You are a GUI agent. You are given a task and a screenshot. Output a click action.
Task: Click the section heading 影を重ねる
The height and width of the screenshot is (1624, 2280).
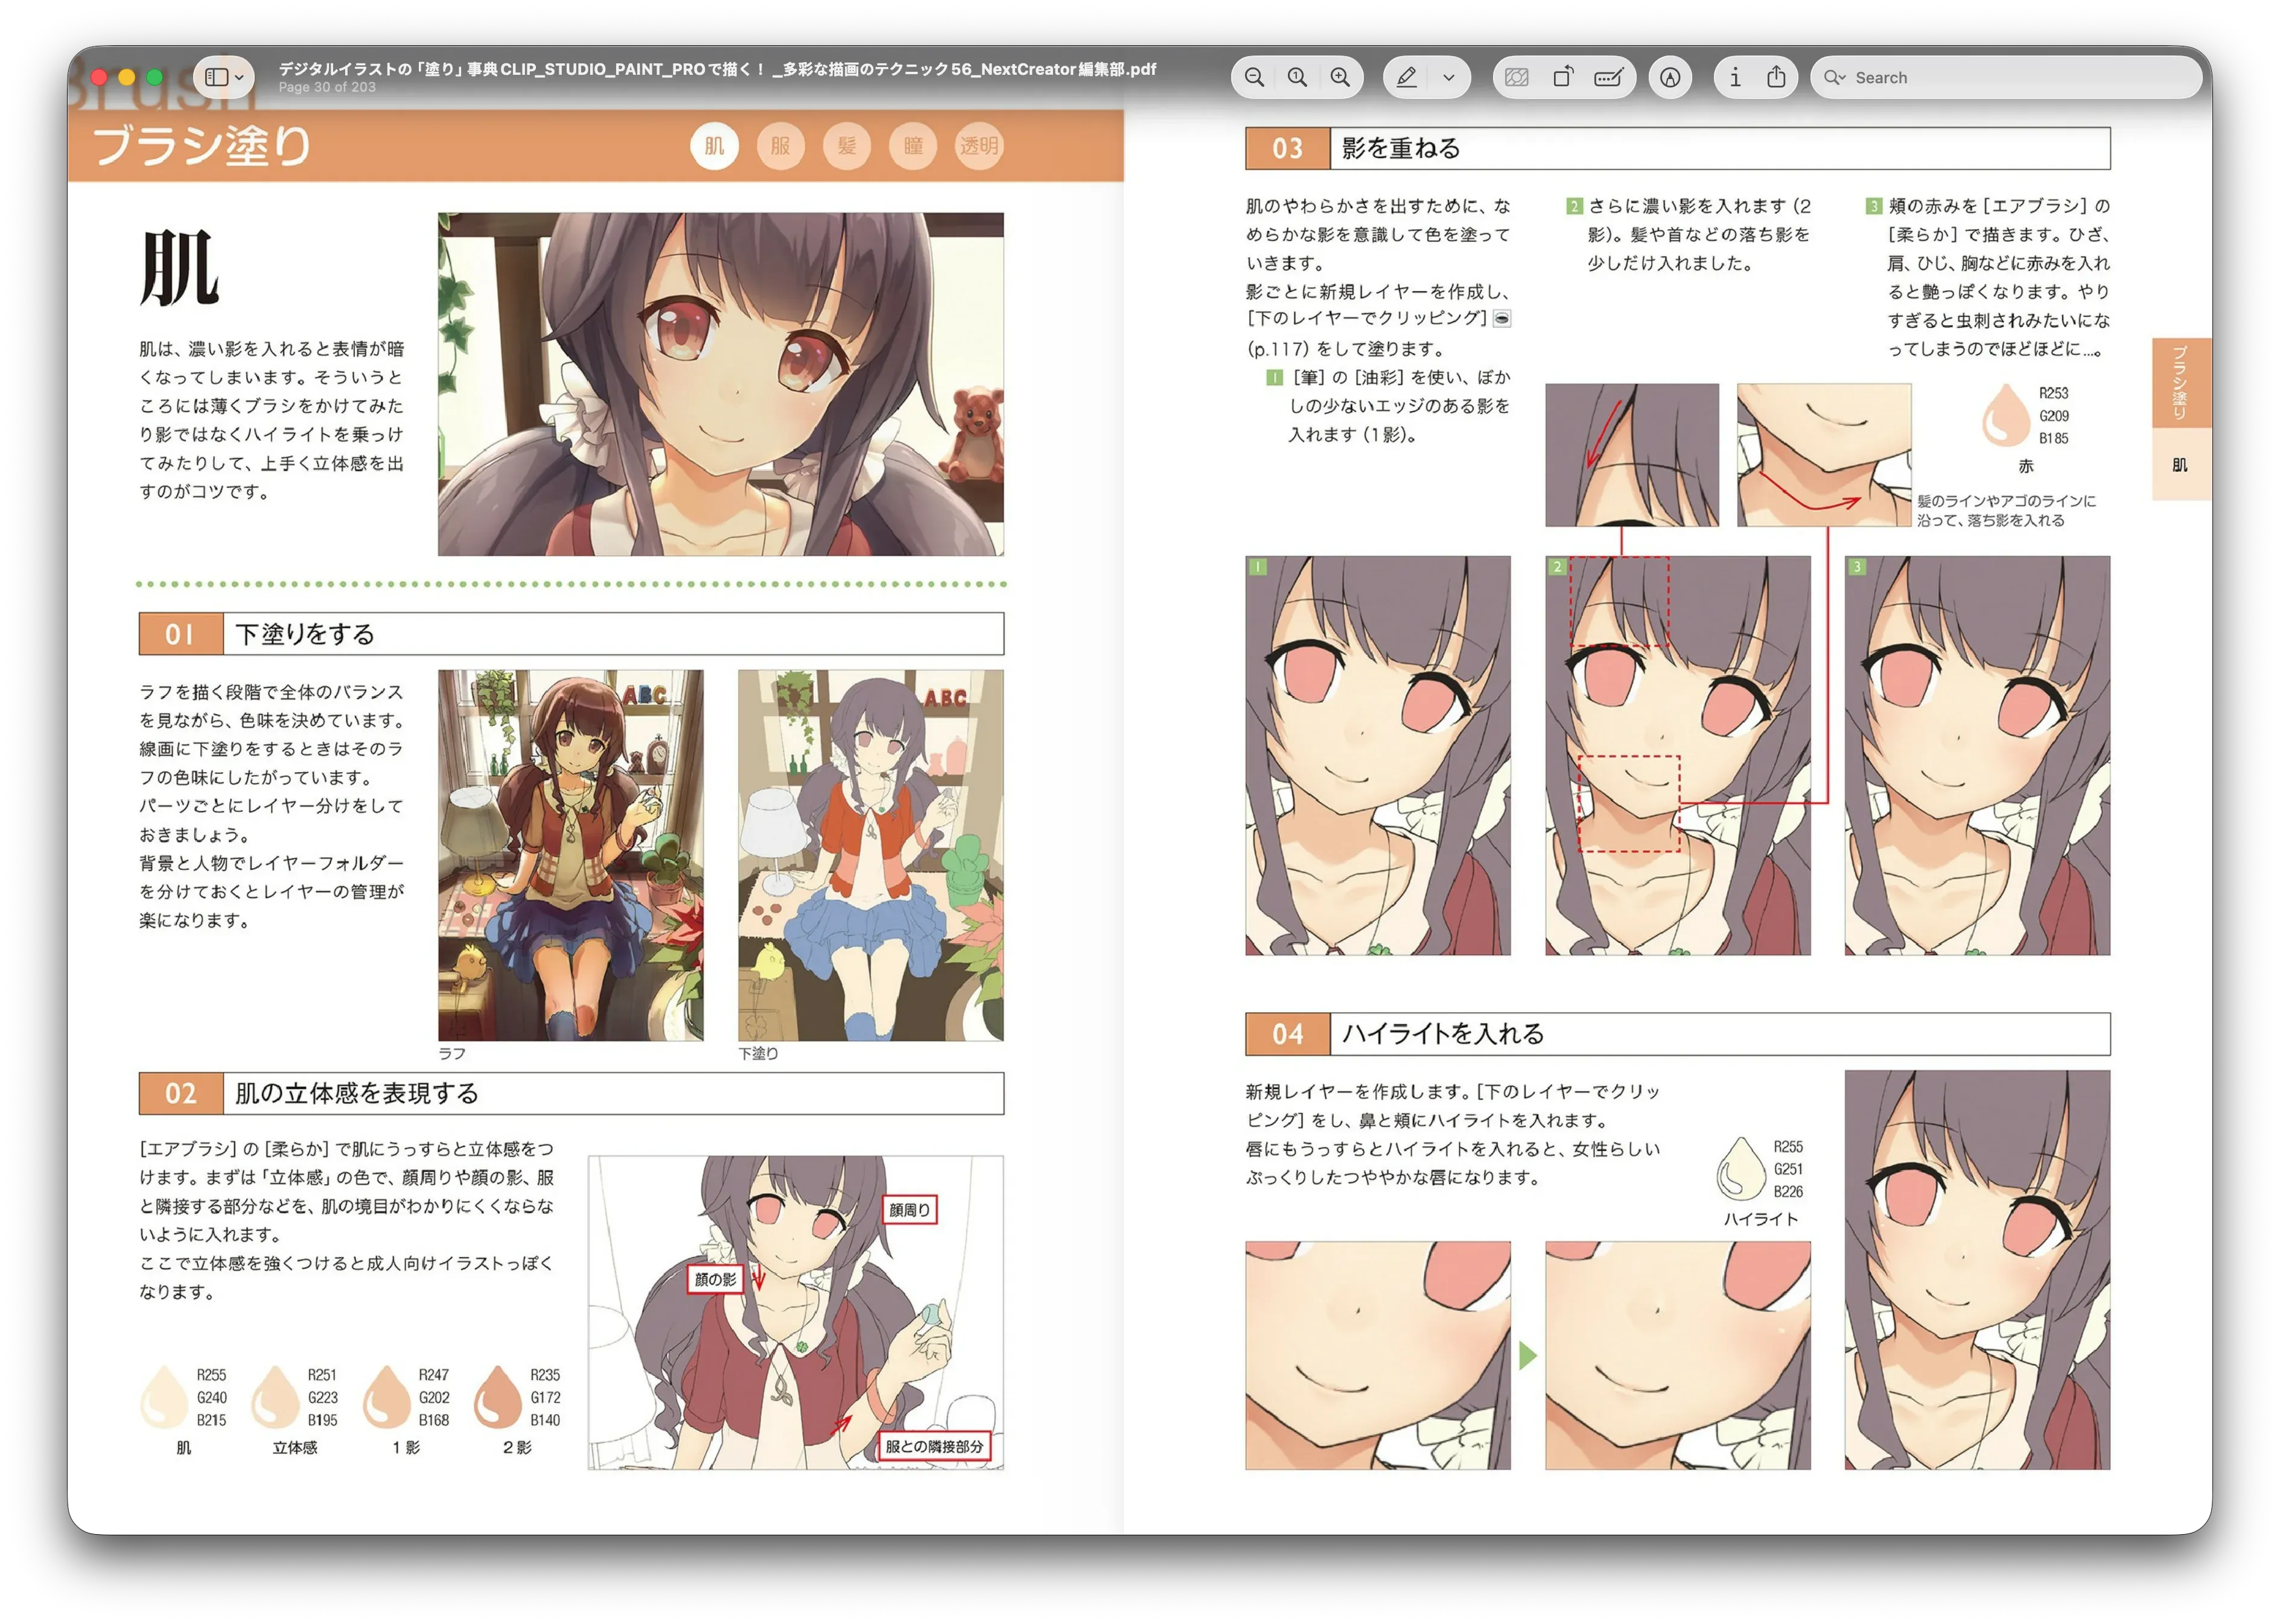1401,149
